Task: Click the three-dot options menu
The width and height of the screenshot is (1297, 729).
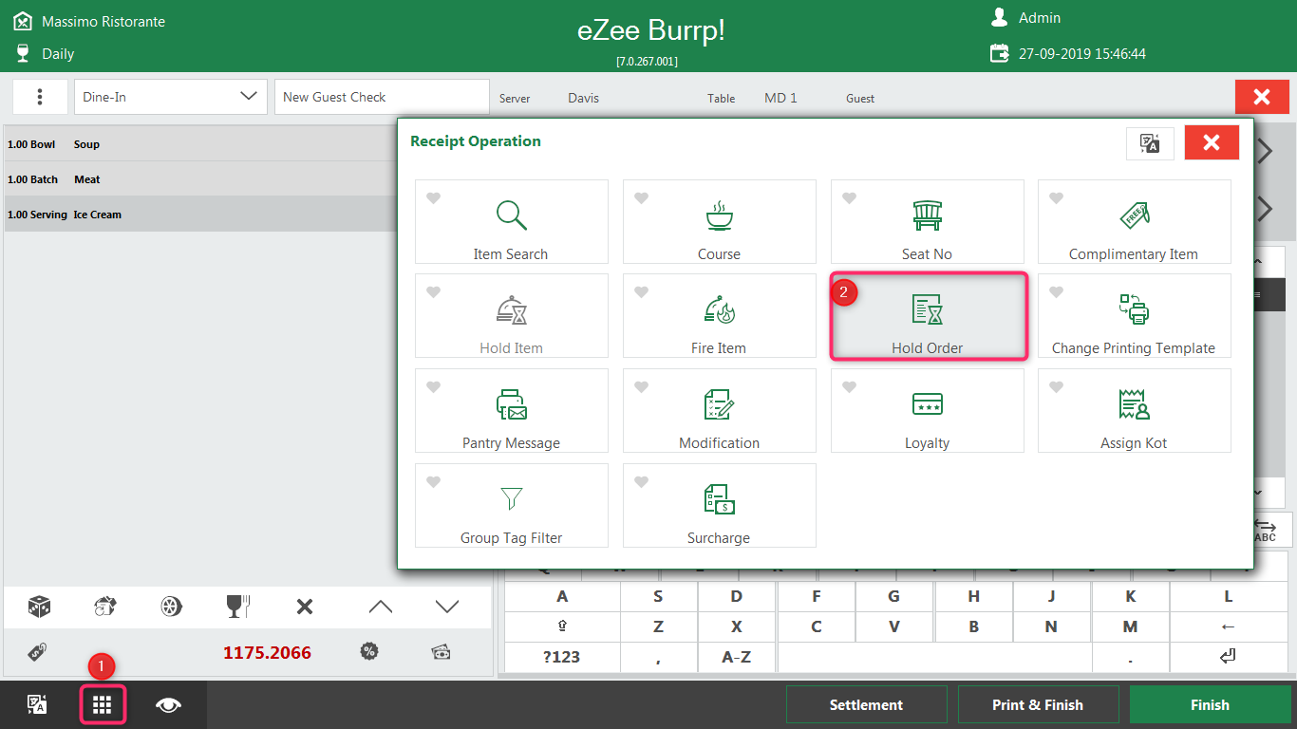Action: pos(40,97)
